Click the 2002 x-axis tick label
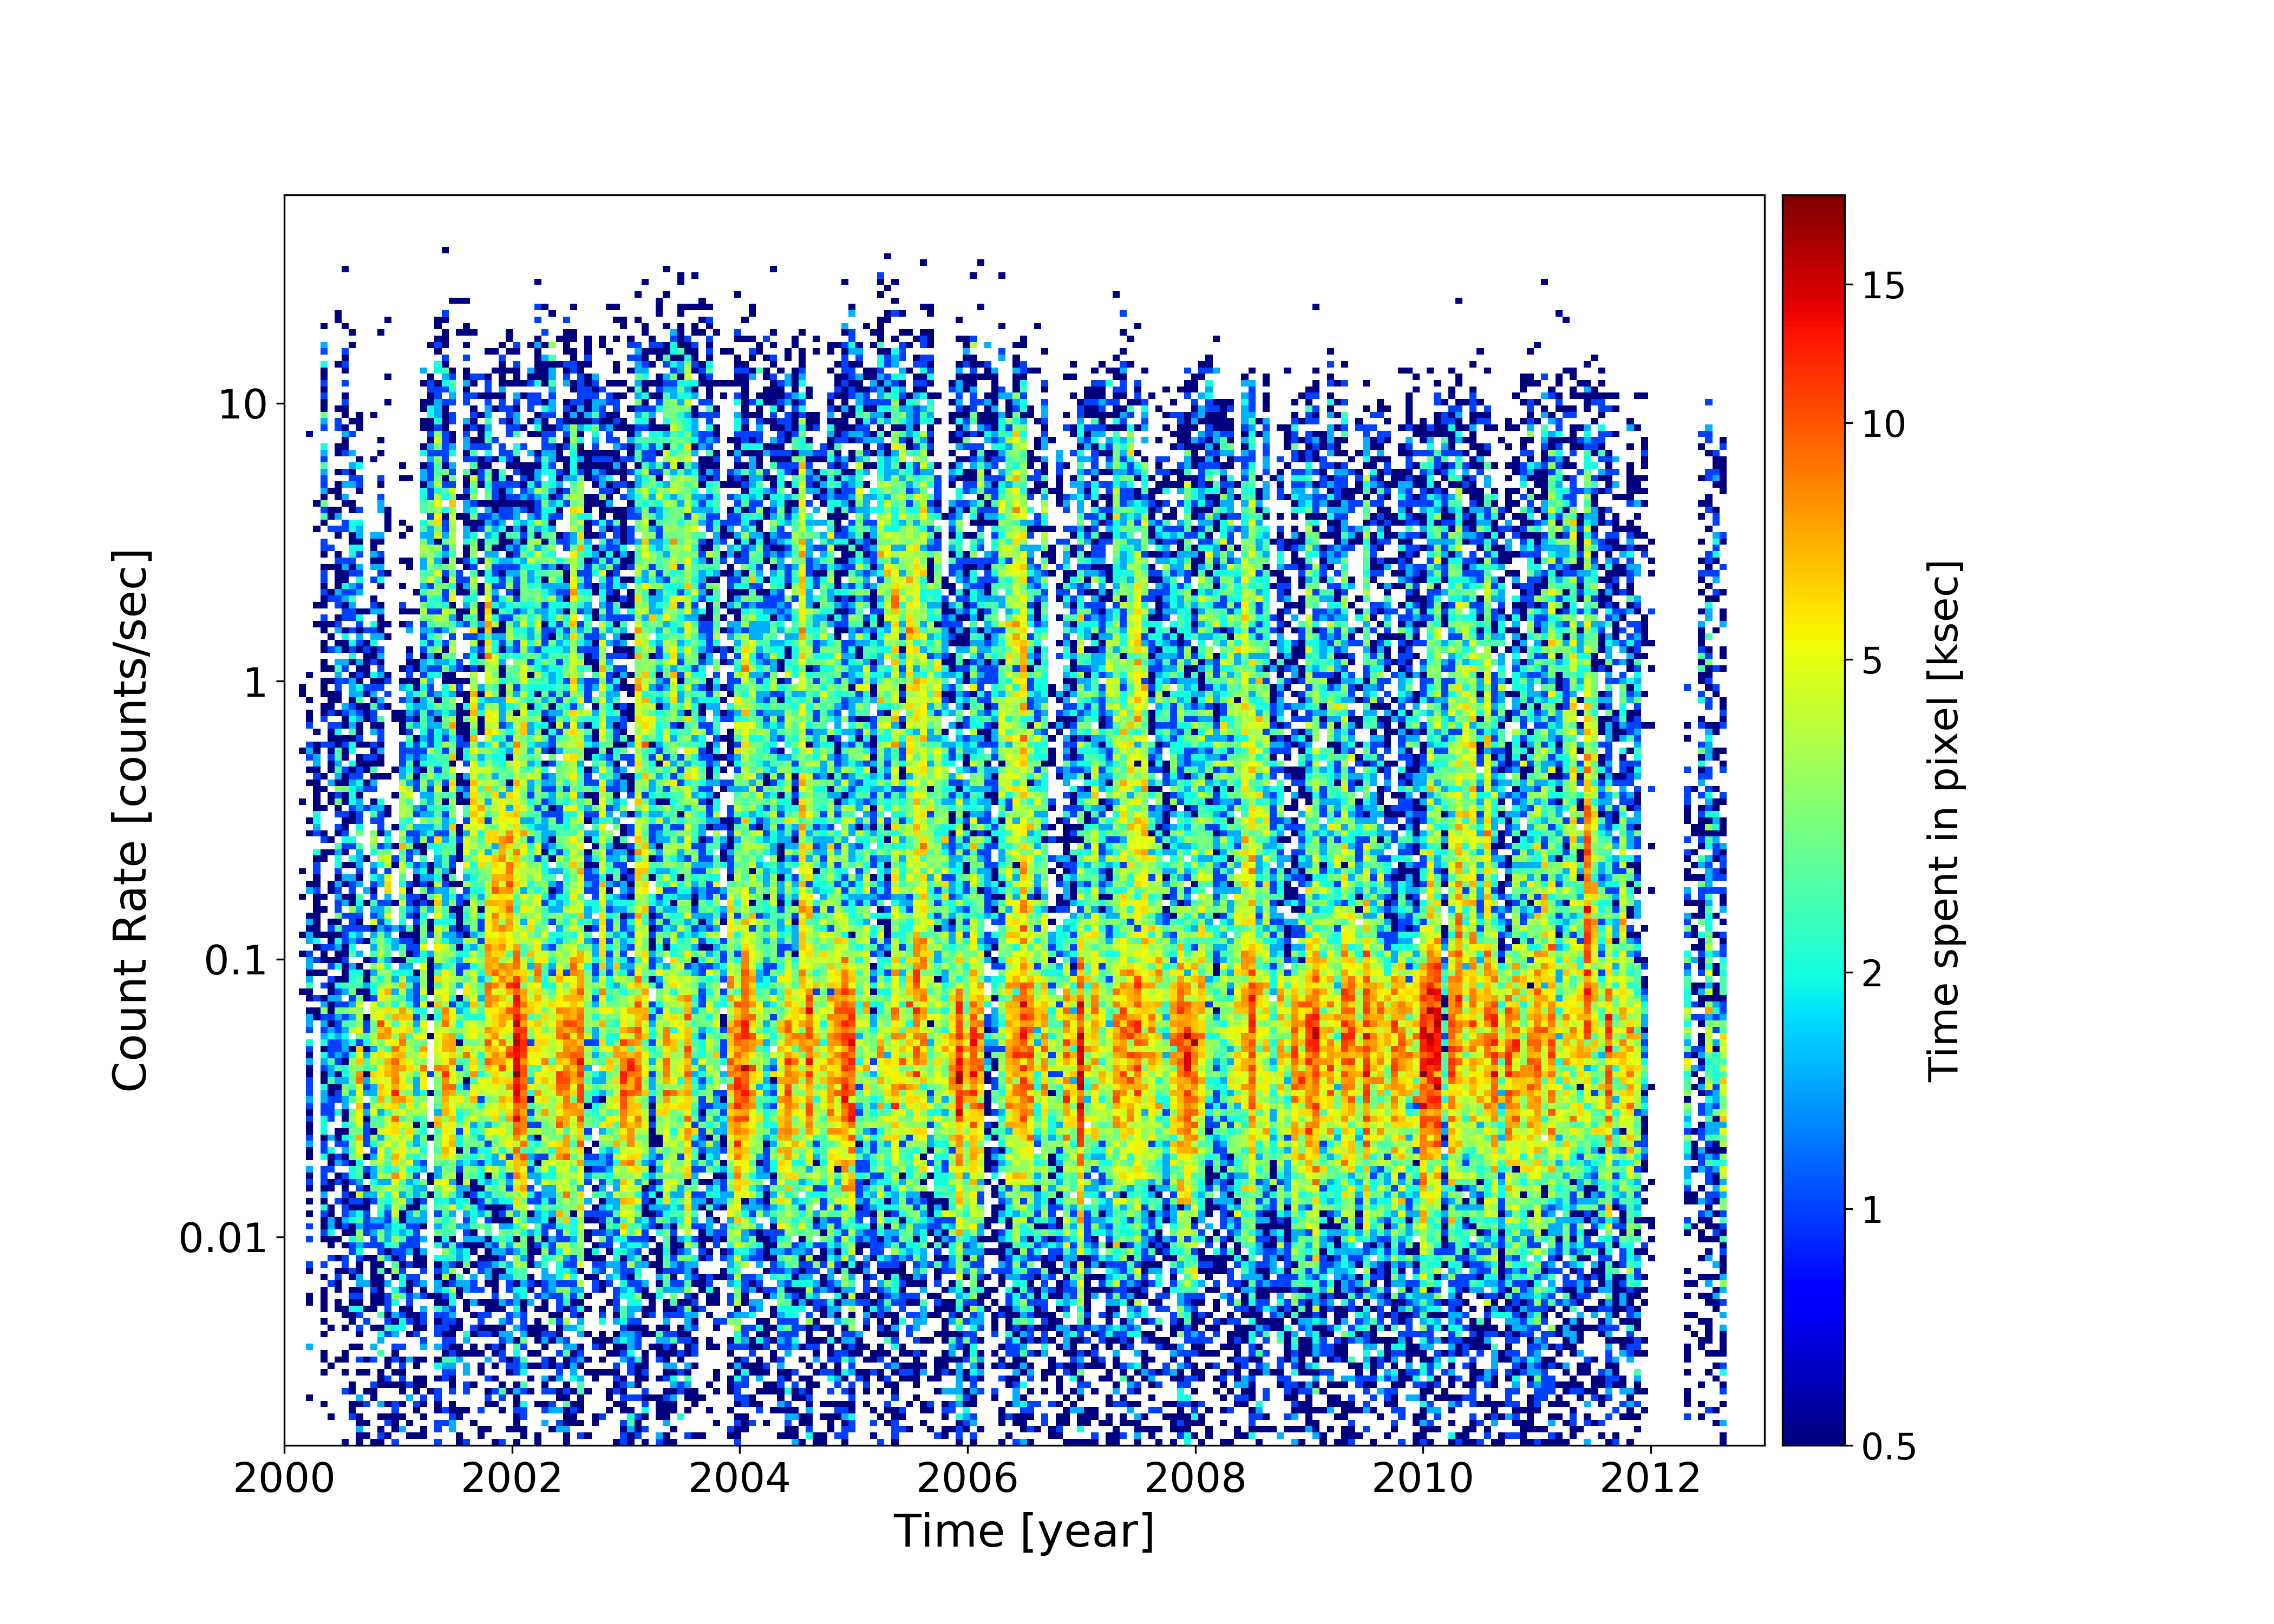 click(x=511, y=1477)
